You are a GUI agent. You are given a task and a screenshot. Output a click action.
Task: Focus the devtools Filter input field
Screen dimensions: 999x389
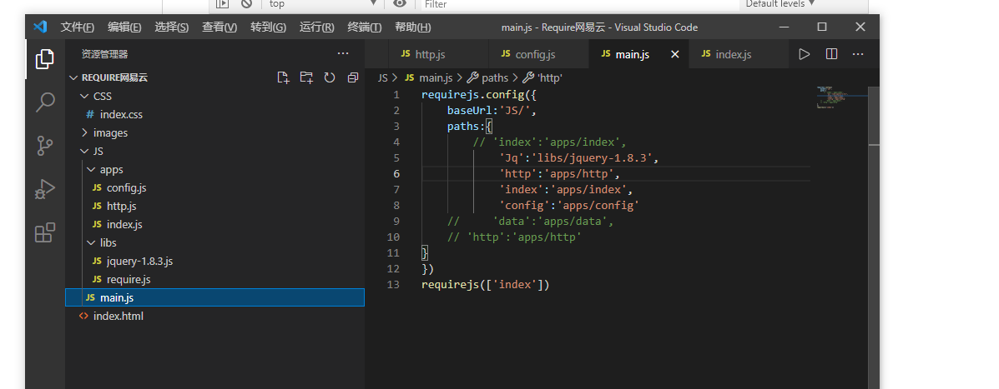580,4
